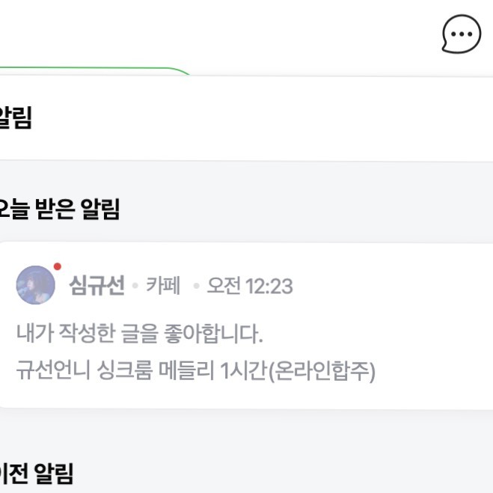Open the 내가 작성한 글을 좋아합니다 message
Viewport: 493px width, 493px height.
[140, 333]
